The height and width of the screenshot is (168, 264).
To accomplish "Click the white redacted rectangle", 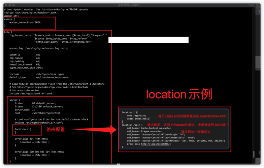I will (x=148, y=40).
